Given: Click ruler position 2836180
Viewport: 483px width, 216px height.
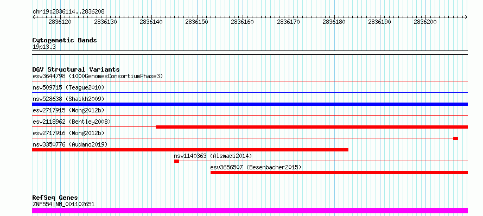Looking at the screenshot, I should [334, 22].
